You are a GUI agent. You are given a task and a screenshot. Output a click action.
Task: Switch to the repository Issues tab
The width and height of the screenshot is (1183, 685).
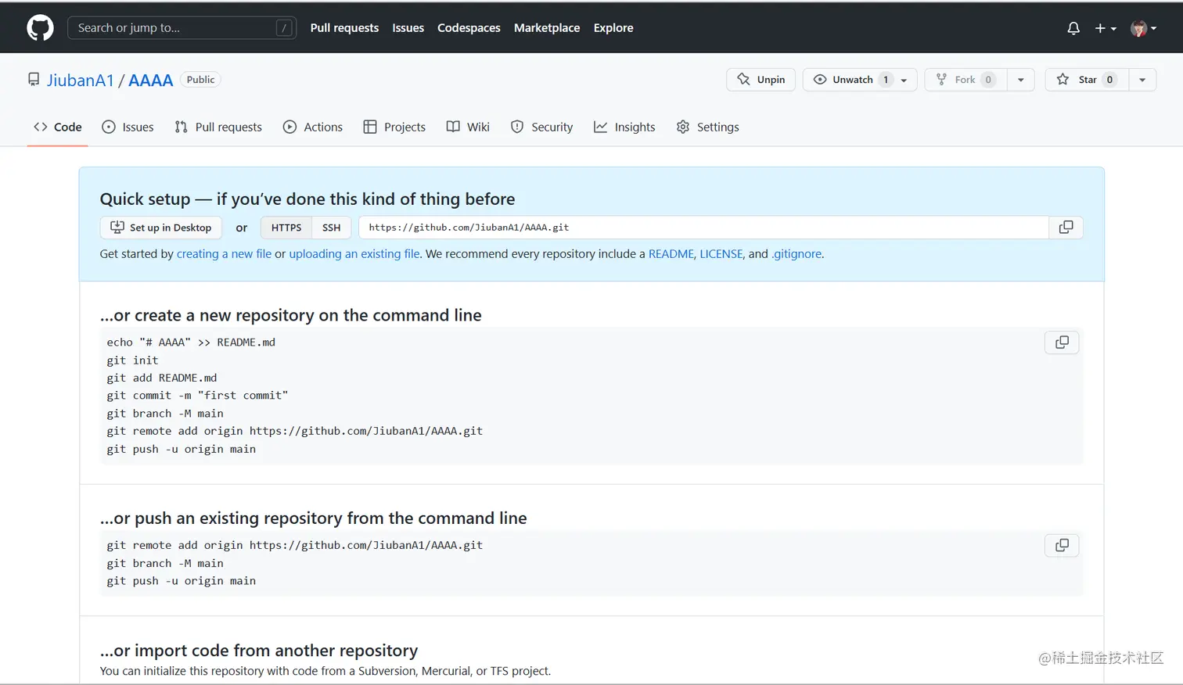point(128,127)
